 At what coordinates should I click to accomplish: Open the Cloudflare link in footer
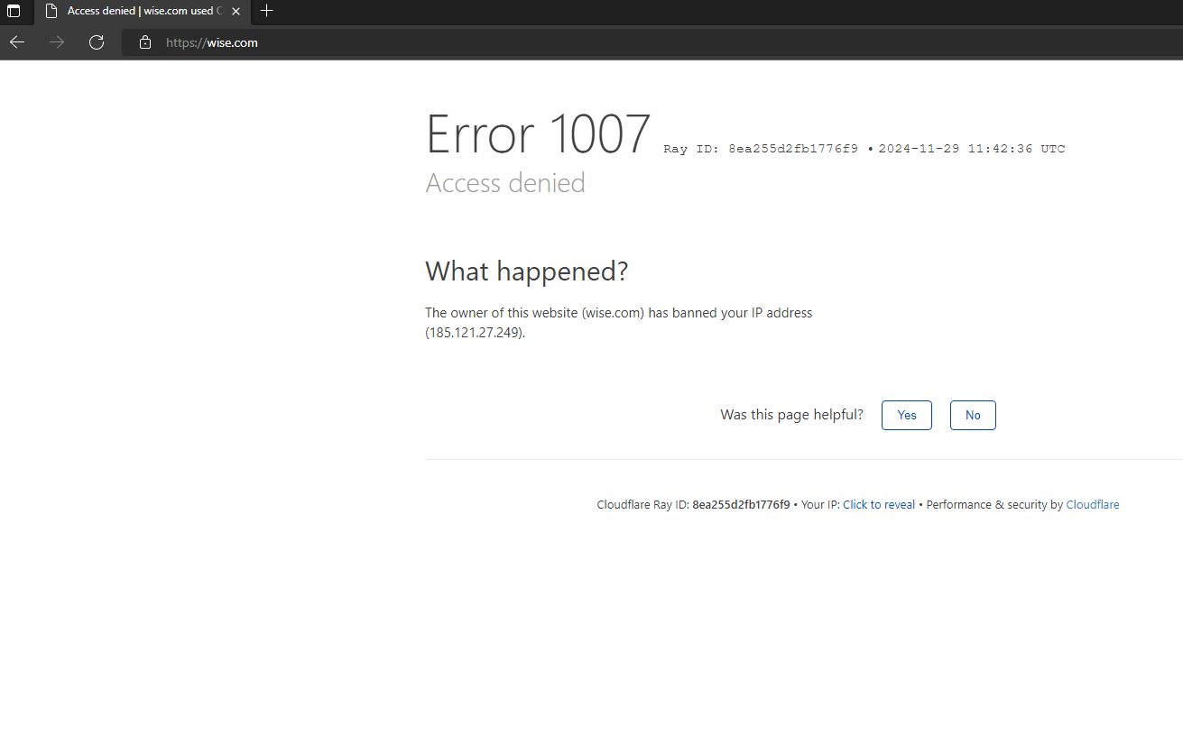(x=1093, y=505)
